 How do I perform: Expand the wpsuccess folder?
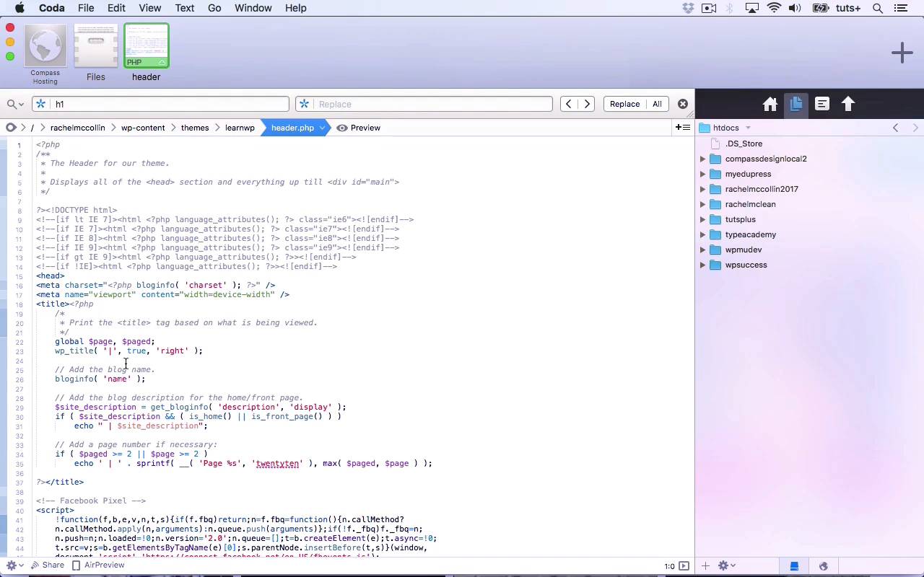[702, 265]
